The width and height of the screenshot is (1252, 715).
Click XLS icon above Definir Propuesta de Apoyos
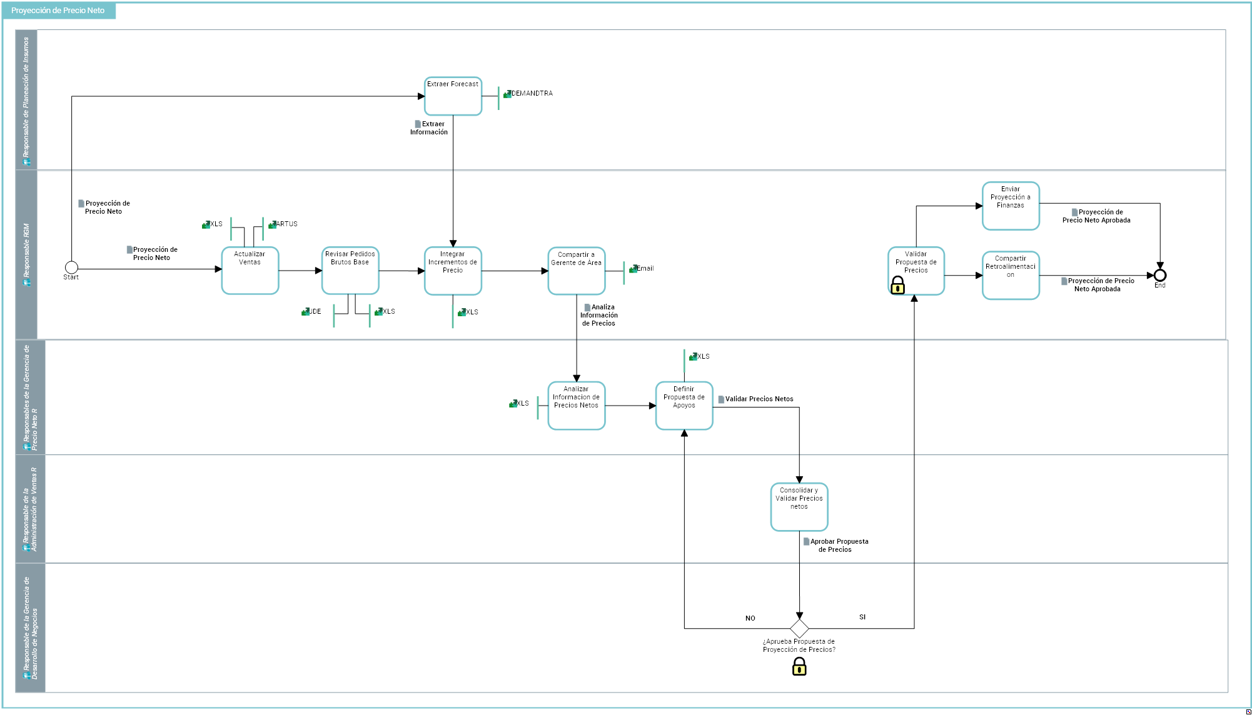pos(693,356)
